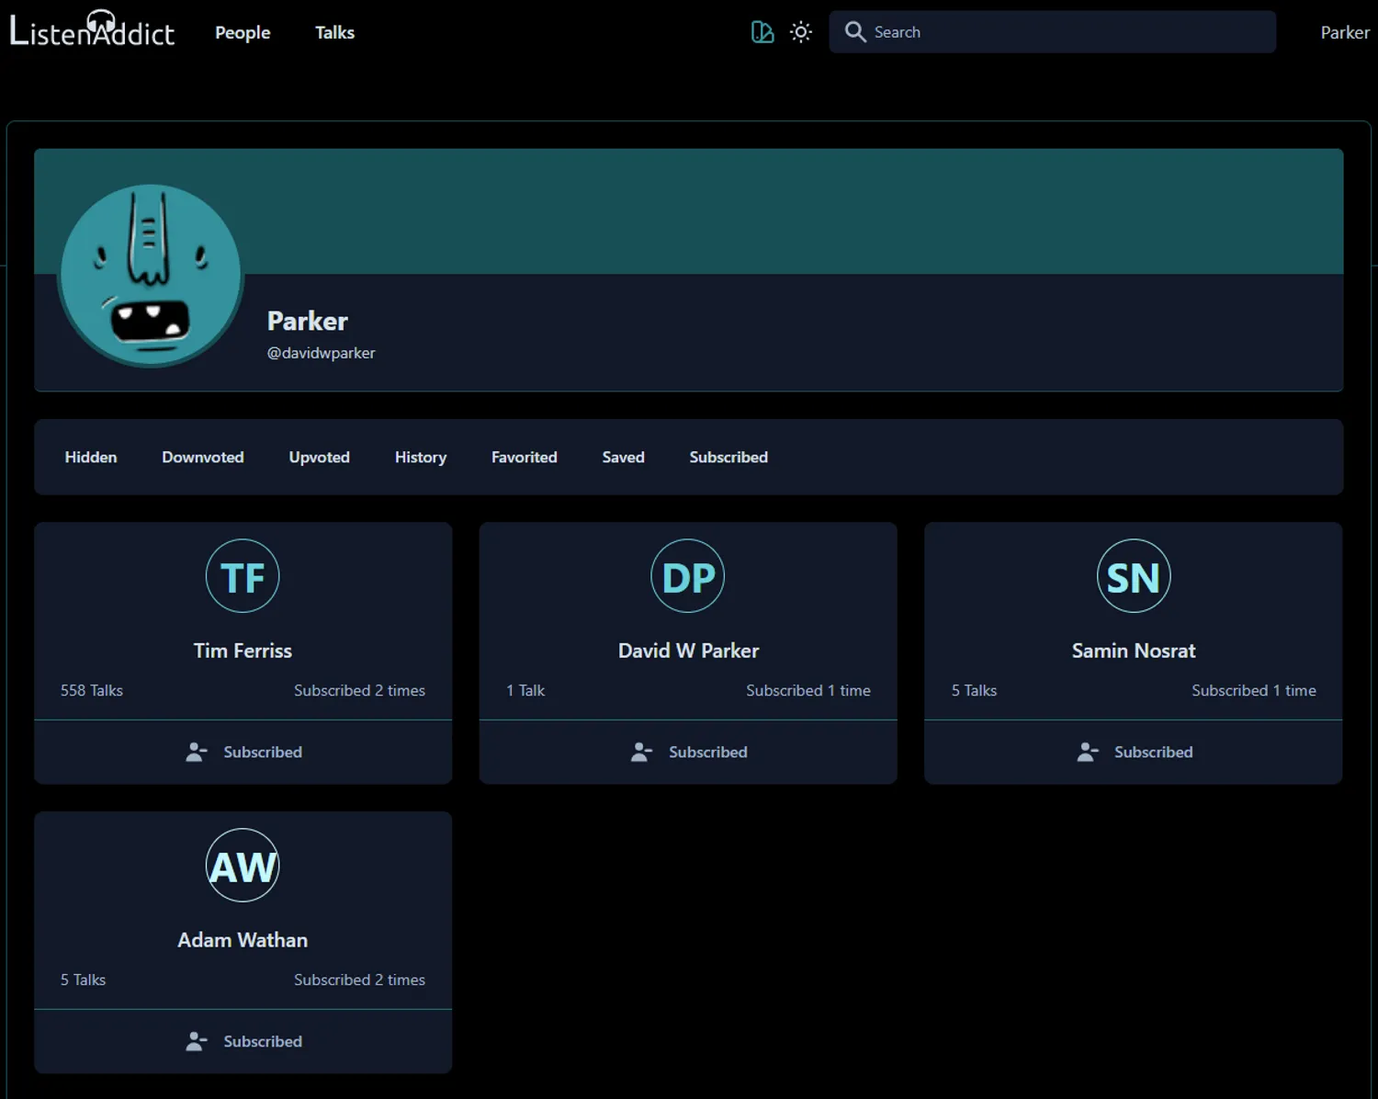This screenshot has width=1378, height=1099.
Task: Click the AW avatar circle
Action: (x=243, y=866)
